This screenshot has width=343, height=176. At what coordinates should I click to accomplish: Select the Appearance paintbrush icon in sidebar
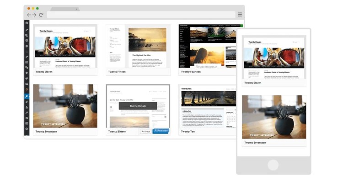click(x=27, y=96)
